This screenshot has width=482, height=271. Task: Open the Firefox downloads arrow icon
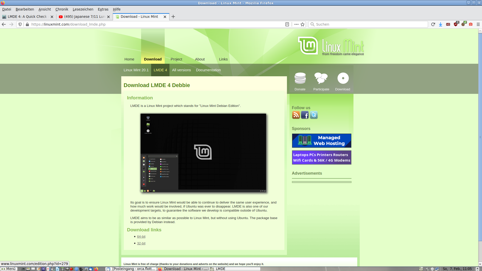coord(441,24)
